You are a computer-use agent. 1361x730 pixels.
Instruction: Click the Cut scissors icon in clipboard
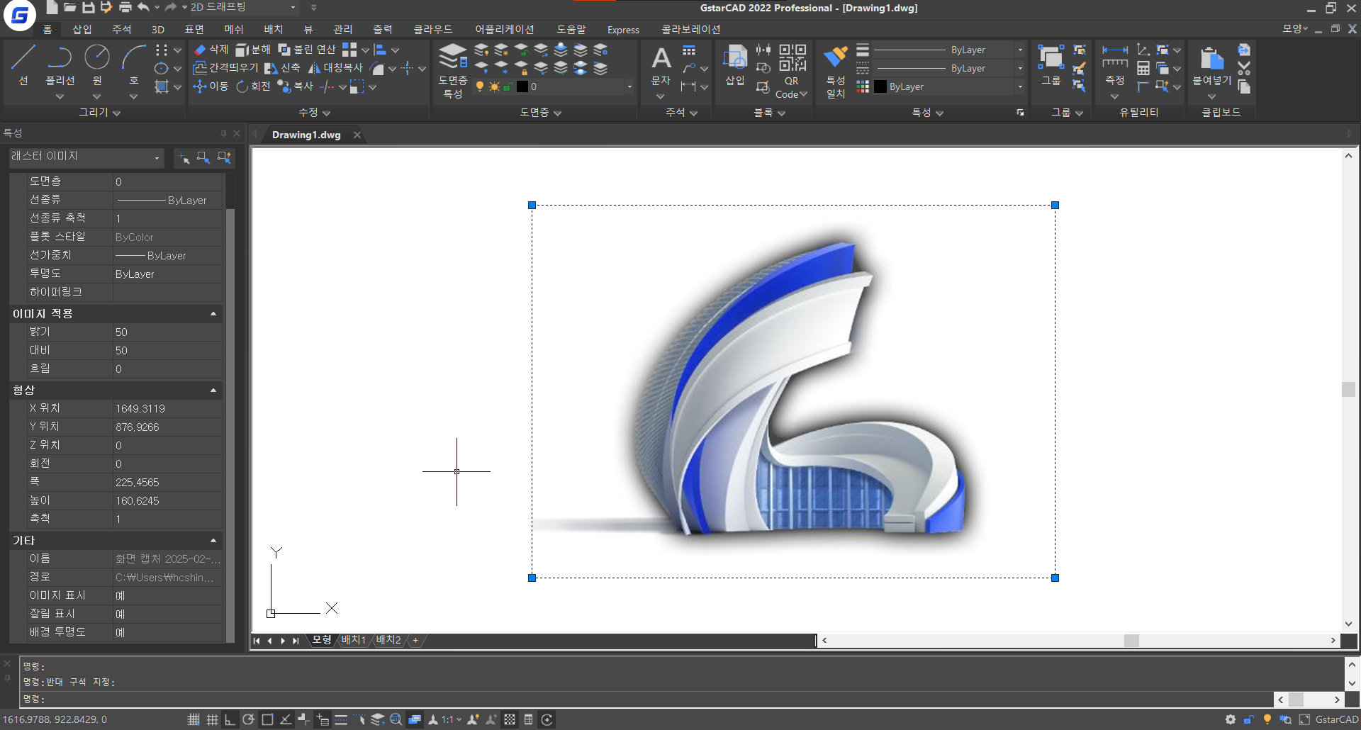tap(1244, 68)
